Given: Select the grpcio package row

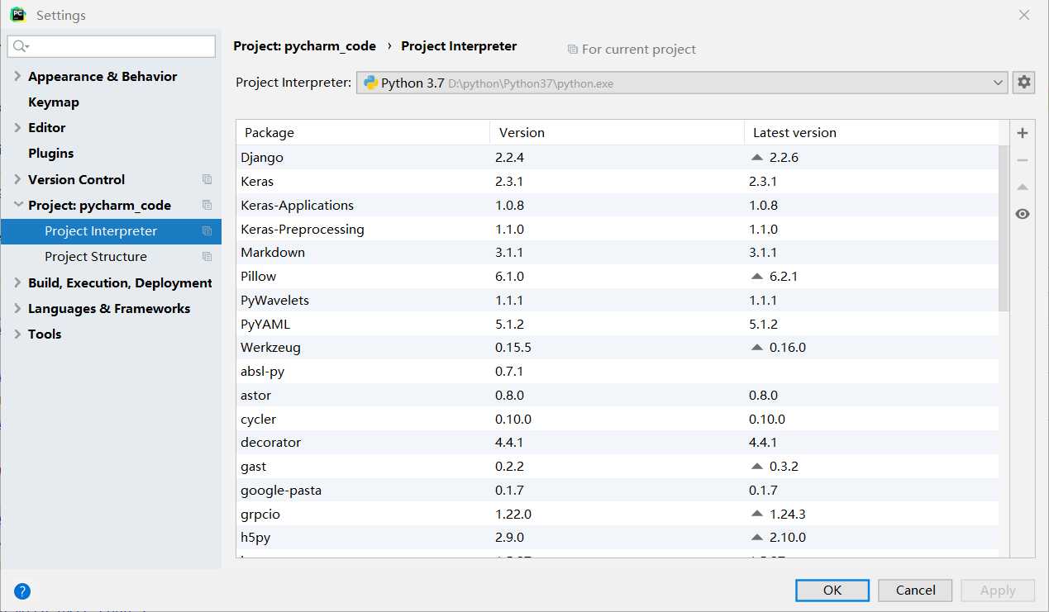Looking at the screenshot, I should pyautogui.click(x=617, y=514).
